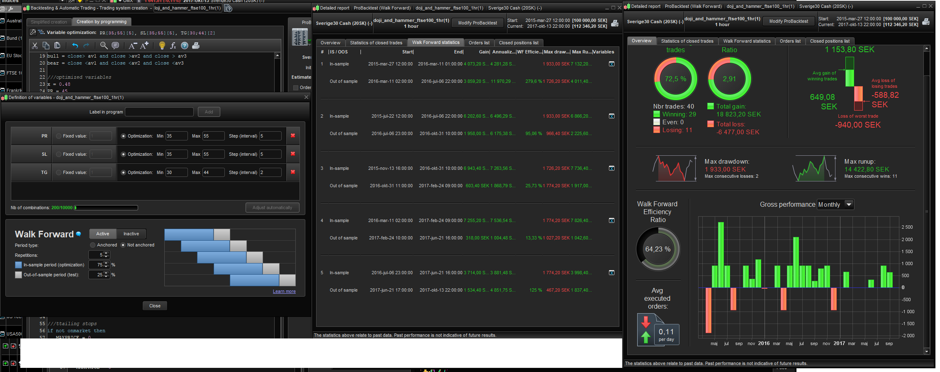This screenshot has height=372, width=940.
Task: Set Walk Forward to Active
Action: click(103, 234)
